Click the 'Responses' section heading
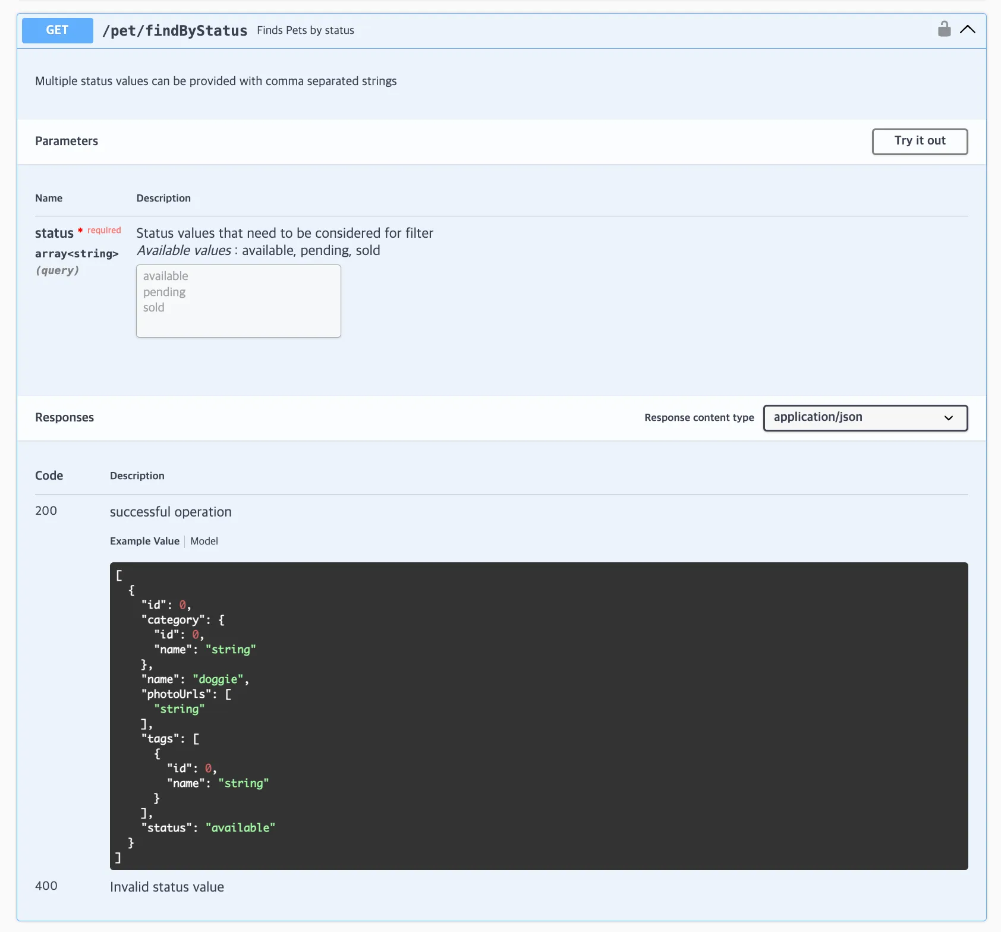 click(x=64, y=417)
